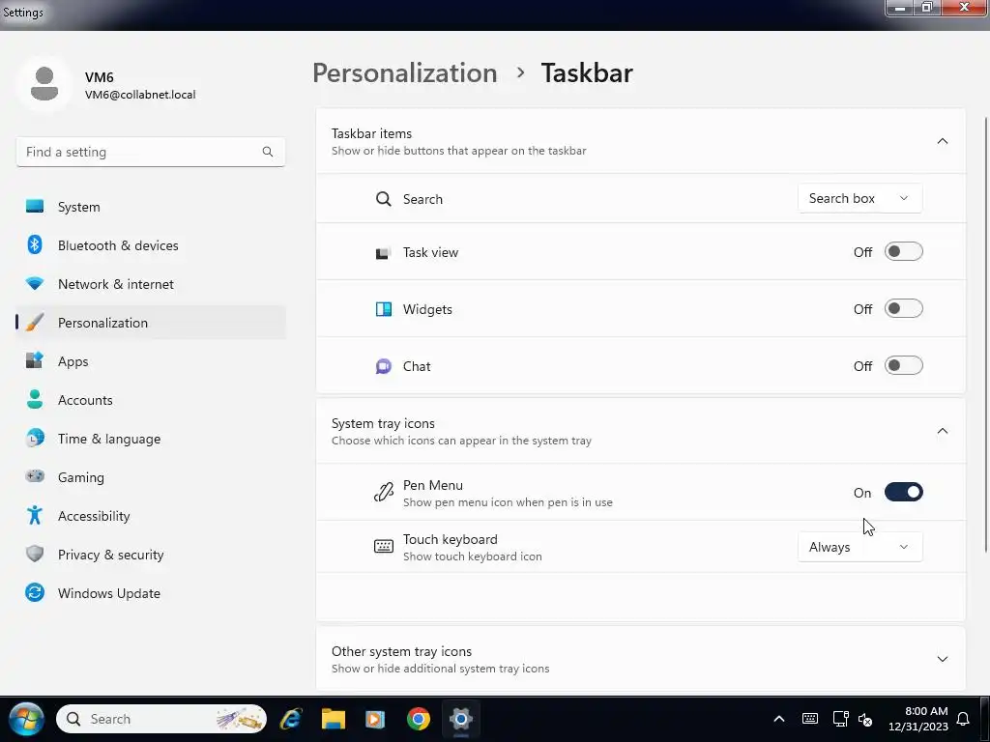Screen dimensions: 990x742
Task: Open the Start menu orb
Action: click(x=25, y=719)
